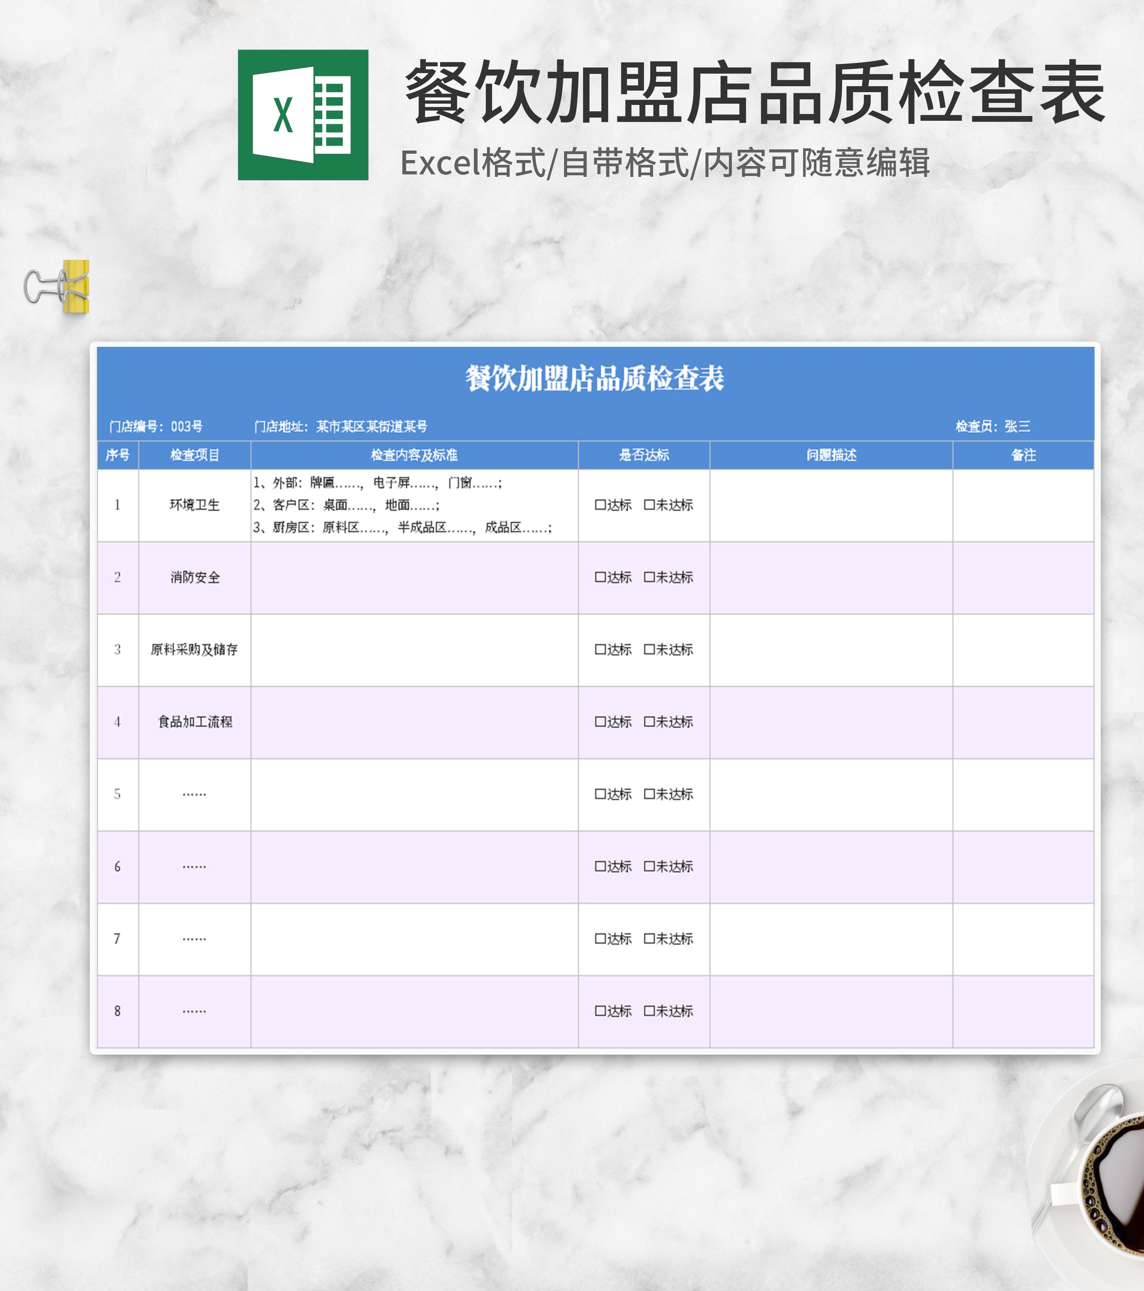Click the green Excel logo icon
The image size is (1144, 1291).
click(303, 115)
